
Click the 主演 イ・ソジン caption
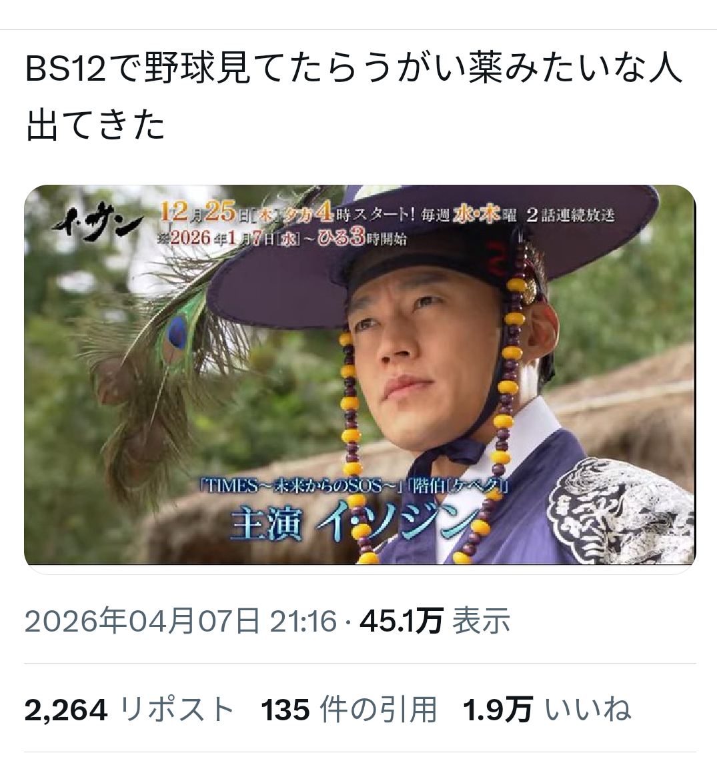pyautogui.click(x=355, y=523)
